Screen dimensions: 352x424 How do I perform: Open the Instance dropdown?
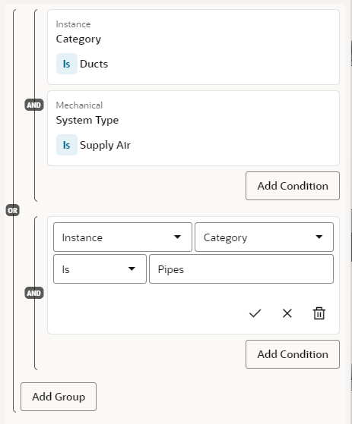coord(122,237)
